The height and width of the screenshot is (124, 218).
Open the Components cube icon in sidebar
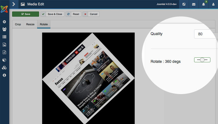(4, 60)
